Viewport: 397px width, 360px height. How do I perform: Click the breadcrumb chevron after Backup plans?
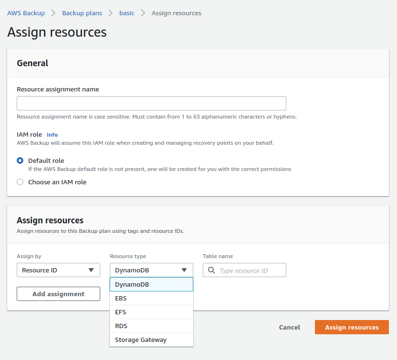(111, 13)
